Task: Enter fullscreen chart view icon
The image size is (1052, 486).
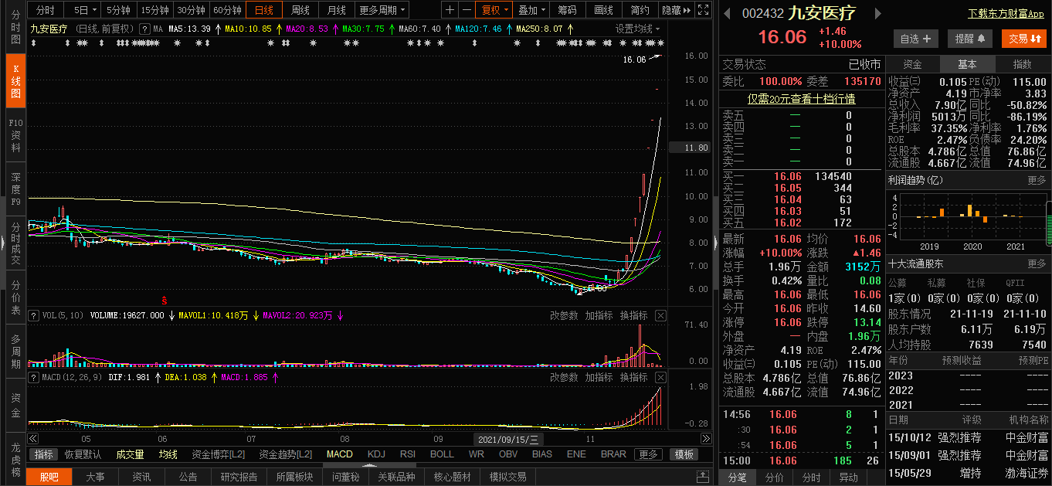Action: (x=702, y=10)
